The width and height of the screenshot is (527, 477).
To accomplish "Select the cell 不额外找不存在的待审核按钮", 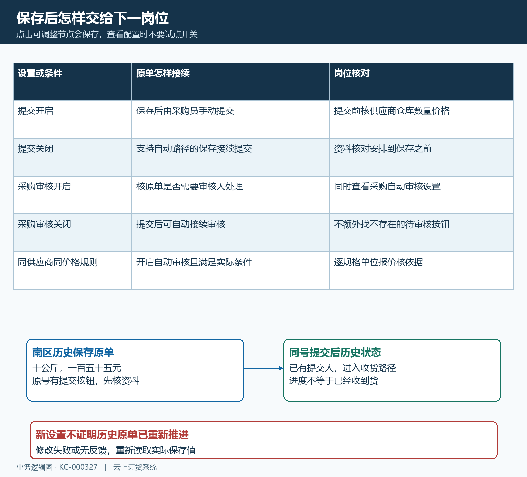I will pyautogui.click(x=422, y=233).
